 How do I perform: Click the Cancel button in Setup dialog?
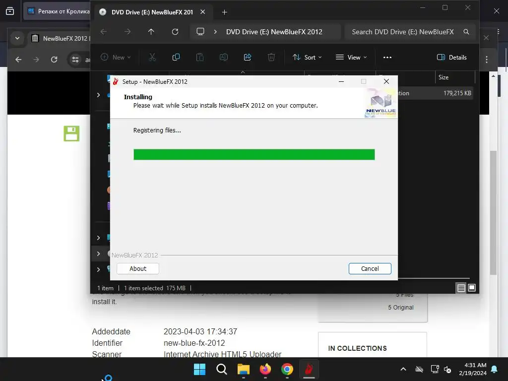pyautogui.click(x=370, y=268)
